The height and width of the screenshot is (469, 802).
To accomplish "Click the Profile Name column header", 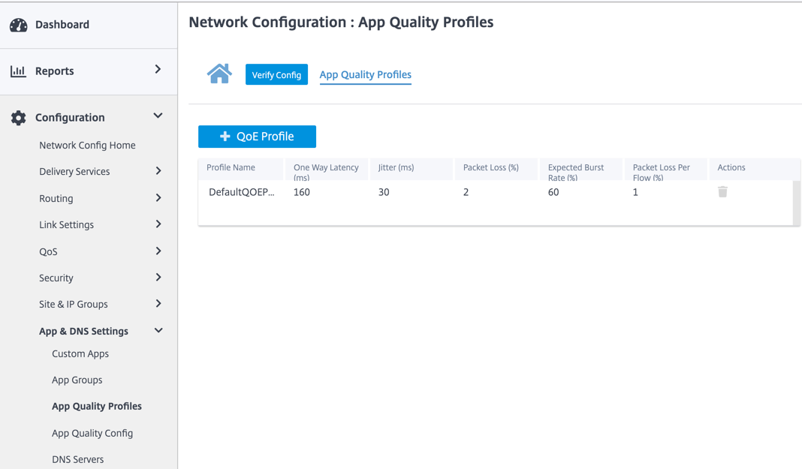I will tap(240, 169).
